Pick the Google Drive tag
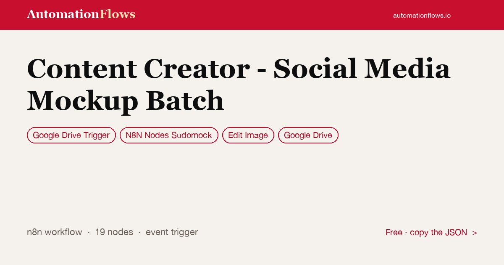The width and height of the screenshot is (504, 265). pos(308,135)
